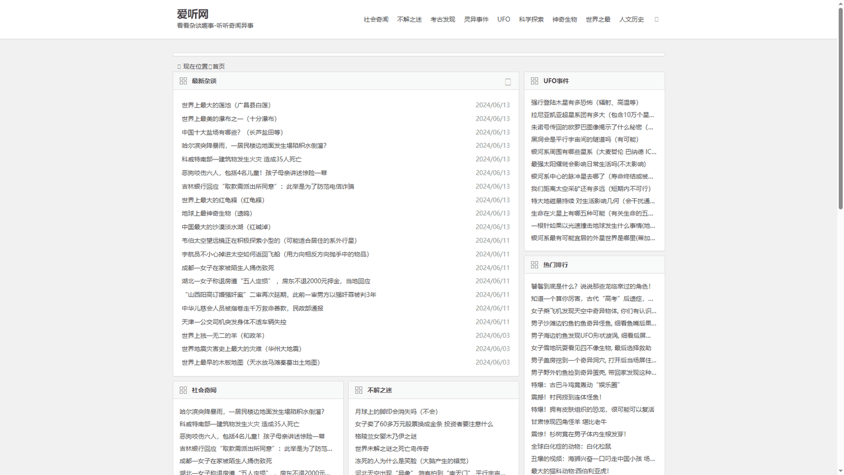844x475 pixels.
Task: Click the 首页 breadcrumb link
Action: pos(219,66)
